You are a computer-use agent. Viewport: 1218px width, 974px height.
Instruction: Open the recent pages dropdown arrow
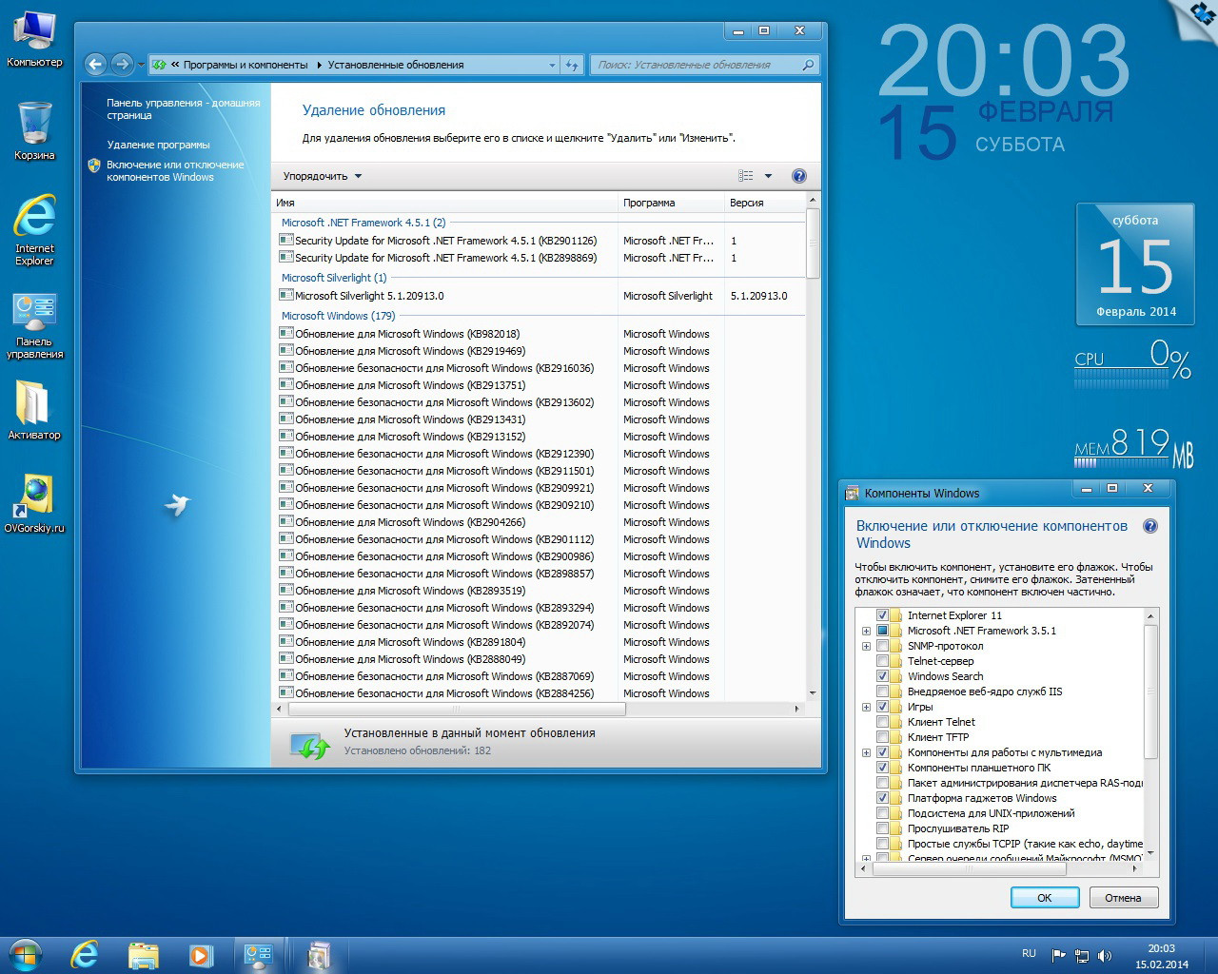141,65
